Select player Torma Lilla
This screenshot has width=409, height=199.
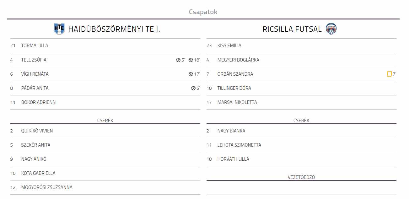(35, 46)
